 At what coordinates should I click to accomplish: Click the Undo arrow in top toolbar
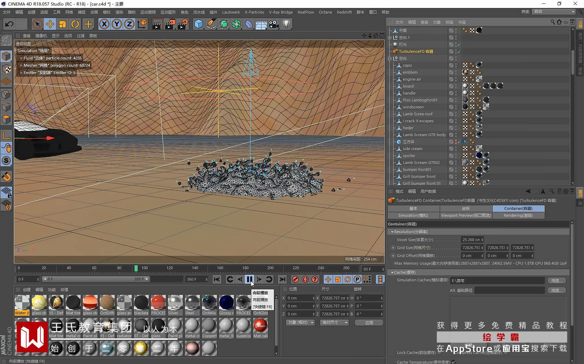click(x=9, y=24)
